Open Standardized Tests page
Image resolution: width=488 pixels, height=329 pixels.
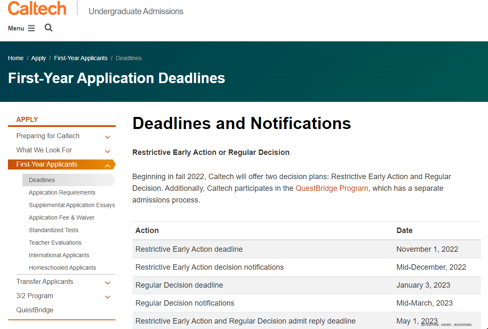53,230
